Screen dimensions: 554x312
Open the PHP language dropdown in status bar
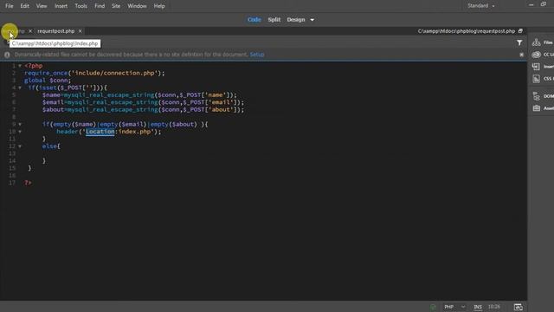click(454, 307)
